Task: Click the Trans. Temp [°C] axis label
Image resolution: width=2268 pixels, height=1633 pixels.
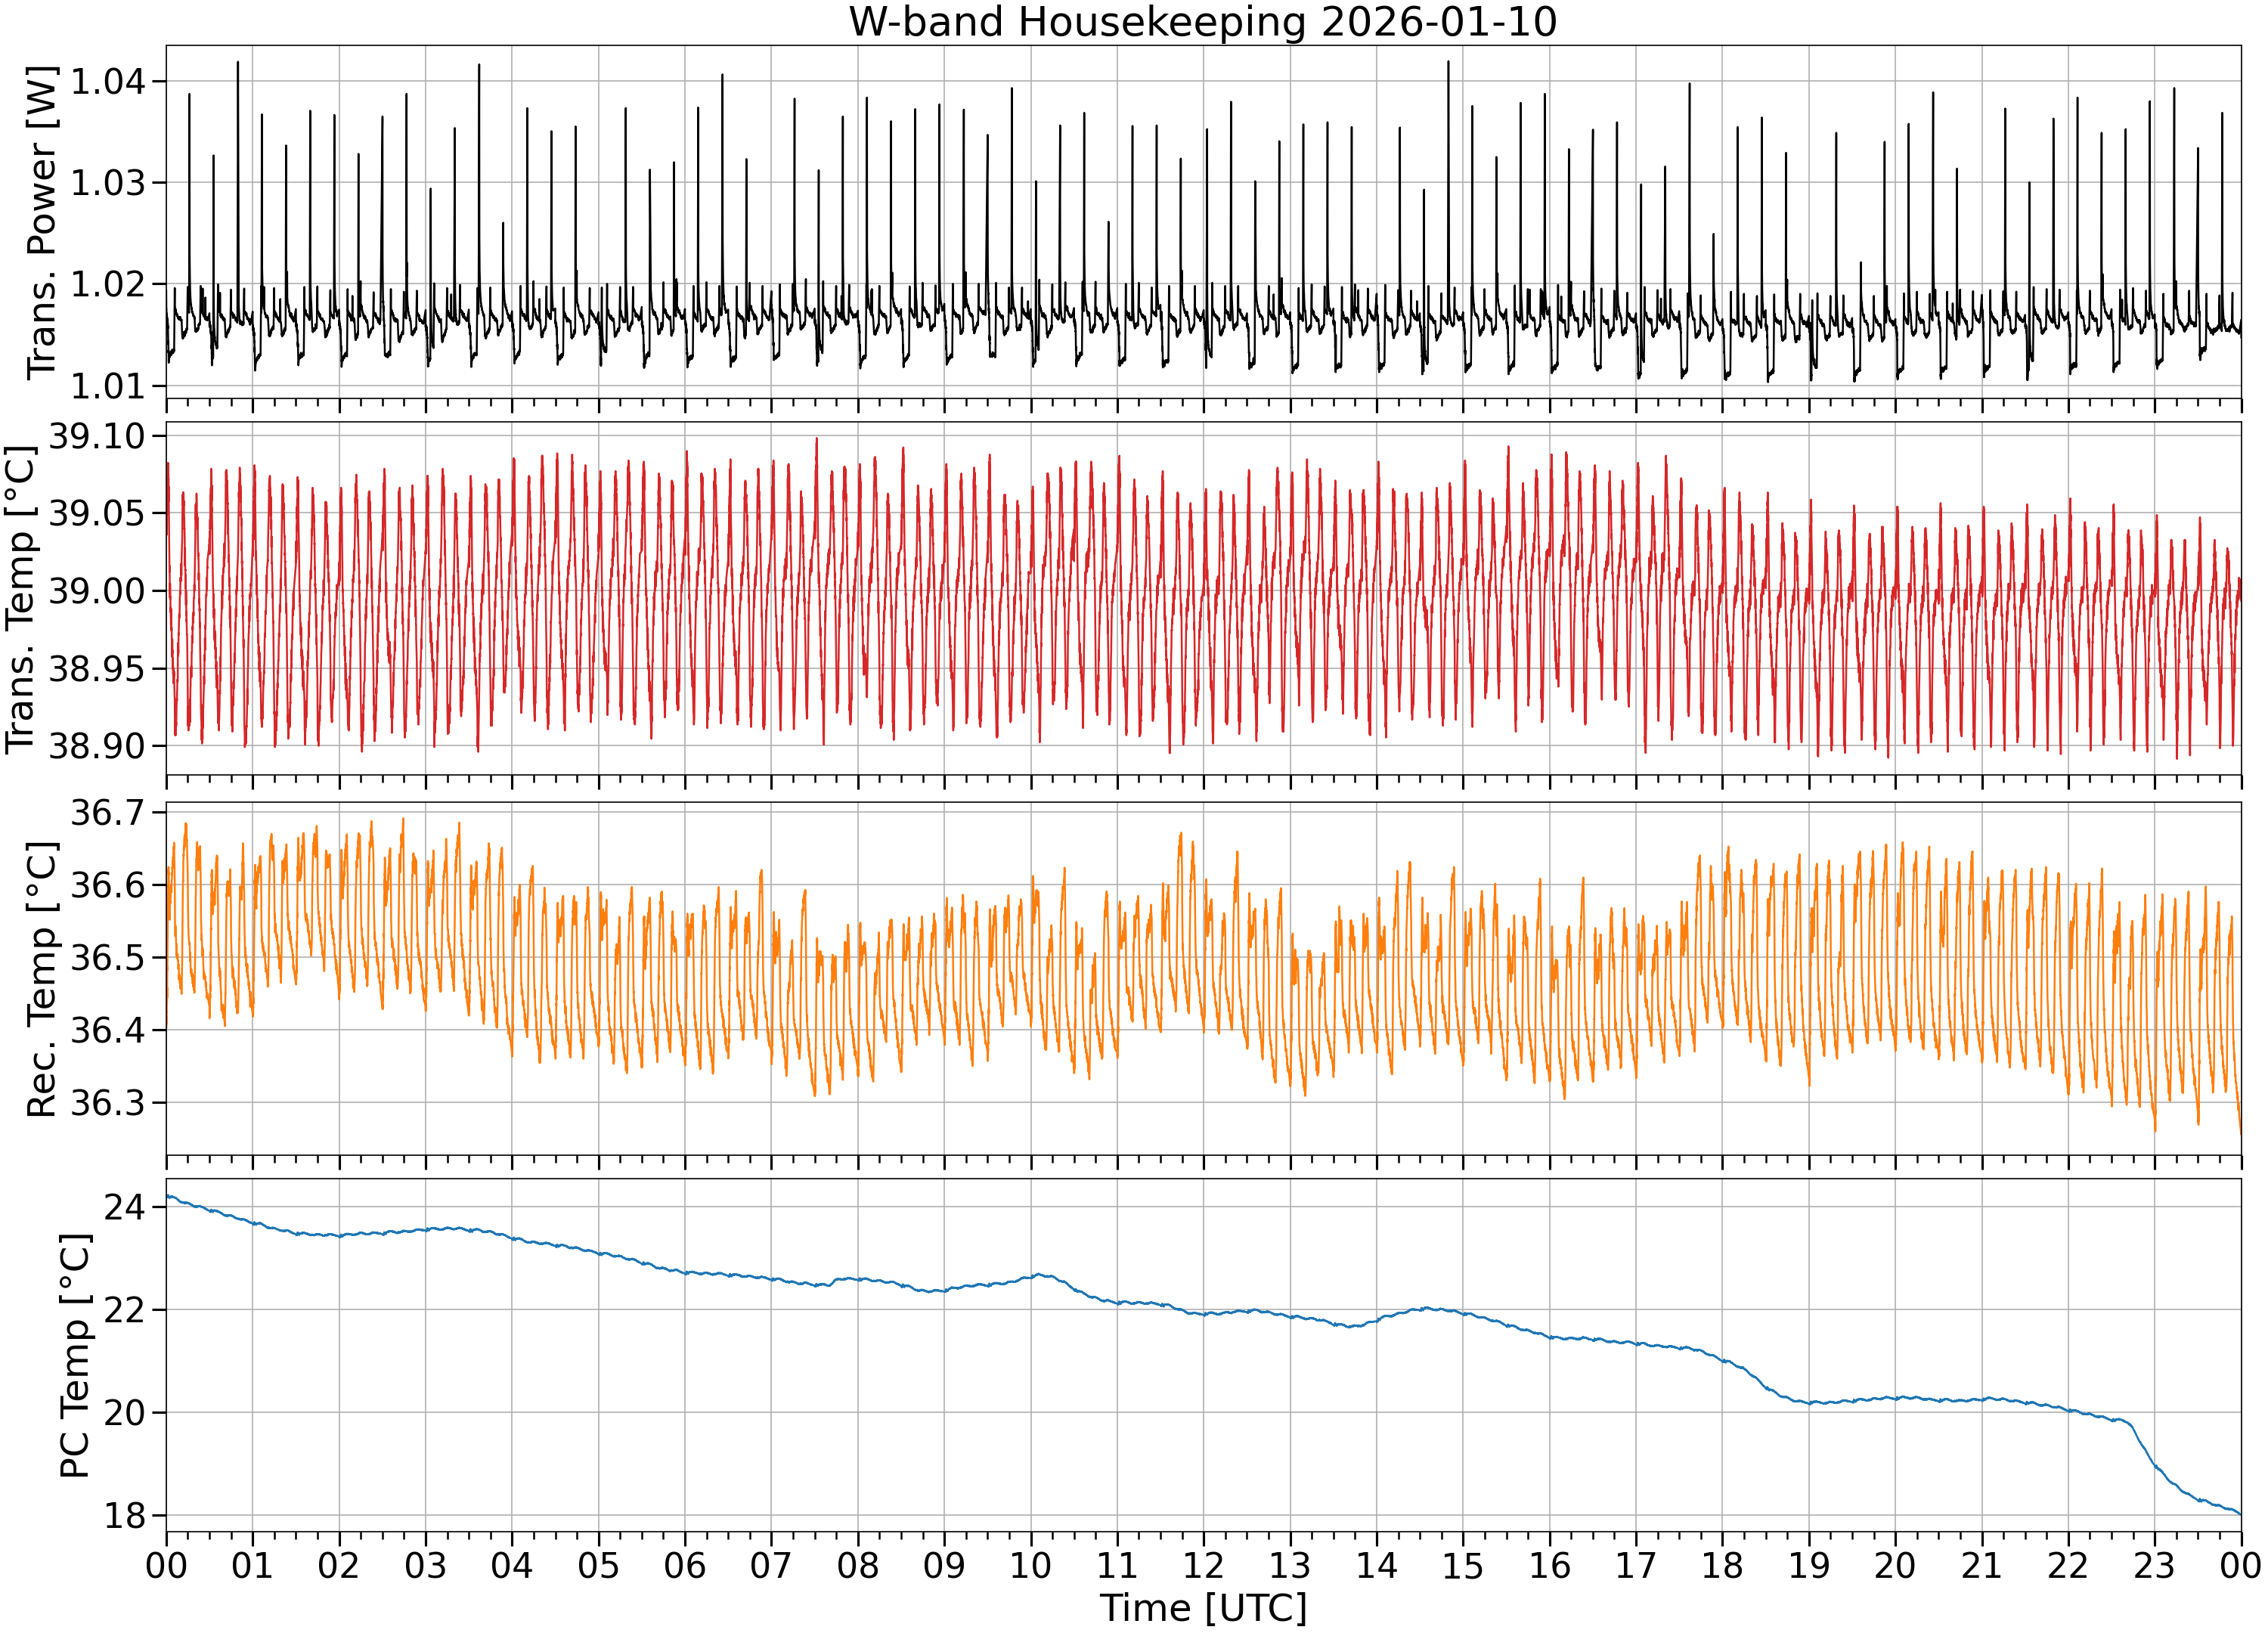Action: pos(20,599)
